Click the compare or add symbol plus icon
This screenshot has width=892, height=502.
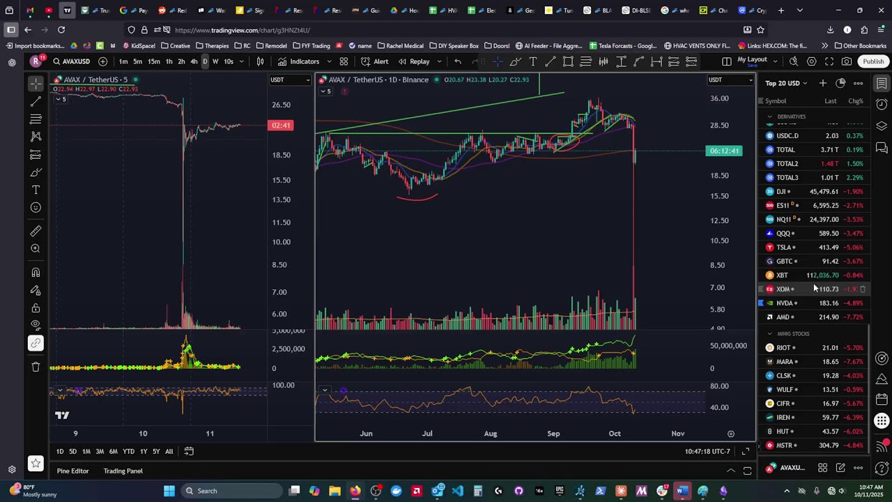coord(103,61)
